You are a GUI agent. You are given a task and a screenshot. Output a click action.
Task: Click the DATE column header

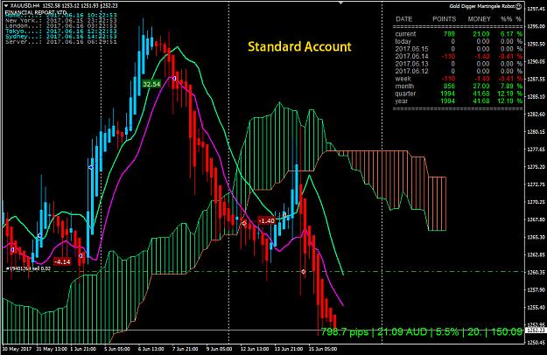pyautogui.click(x=404, y=19)
